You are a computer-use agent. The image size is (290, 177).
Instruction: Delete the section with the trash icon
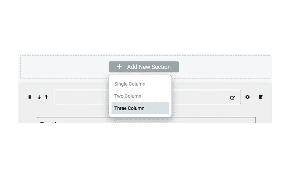click(261, 97)
